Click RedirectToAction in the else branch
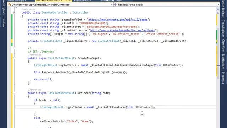Screen dimensions: 227x128 53,121
